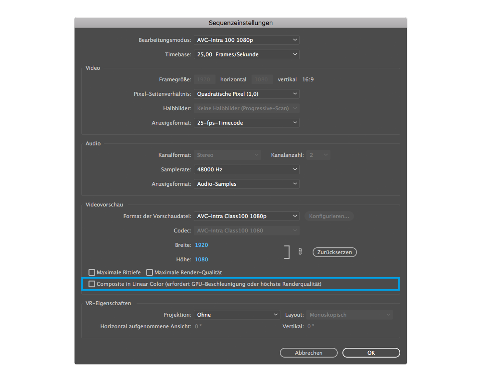Click the Konfigurieren button
Viewport: 481px width, 385px height.
click(329, 217)
